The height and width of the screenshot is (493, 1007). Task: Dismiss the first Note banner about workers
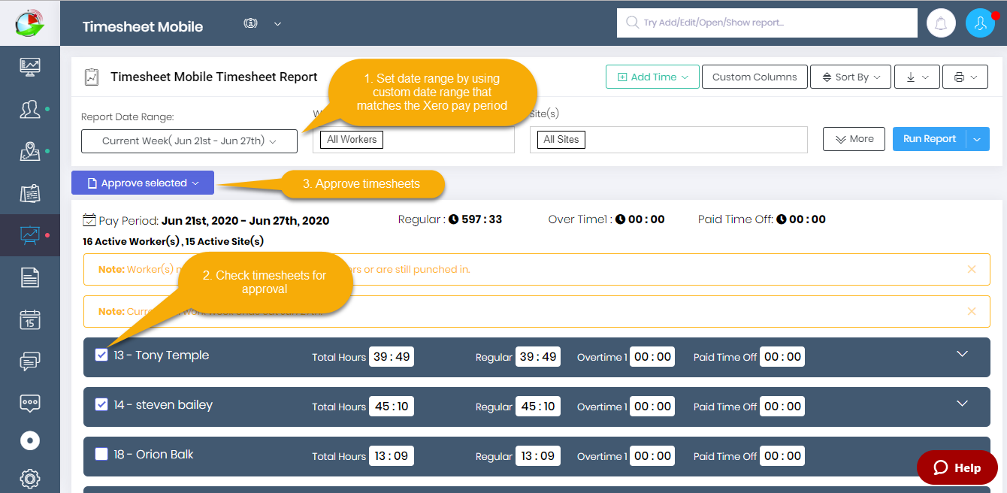point(972,269)
